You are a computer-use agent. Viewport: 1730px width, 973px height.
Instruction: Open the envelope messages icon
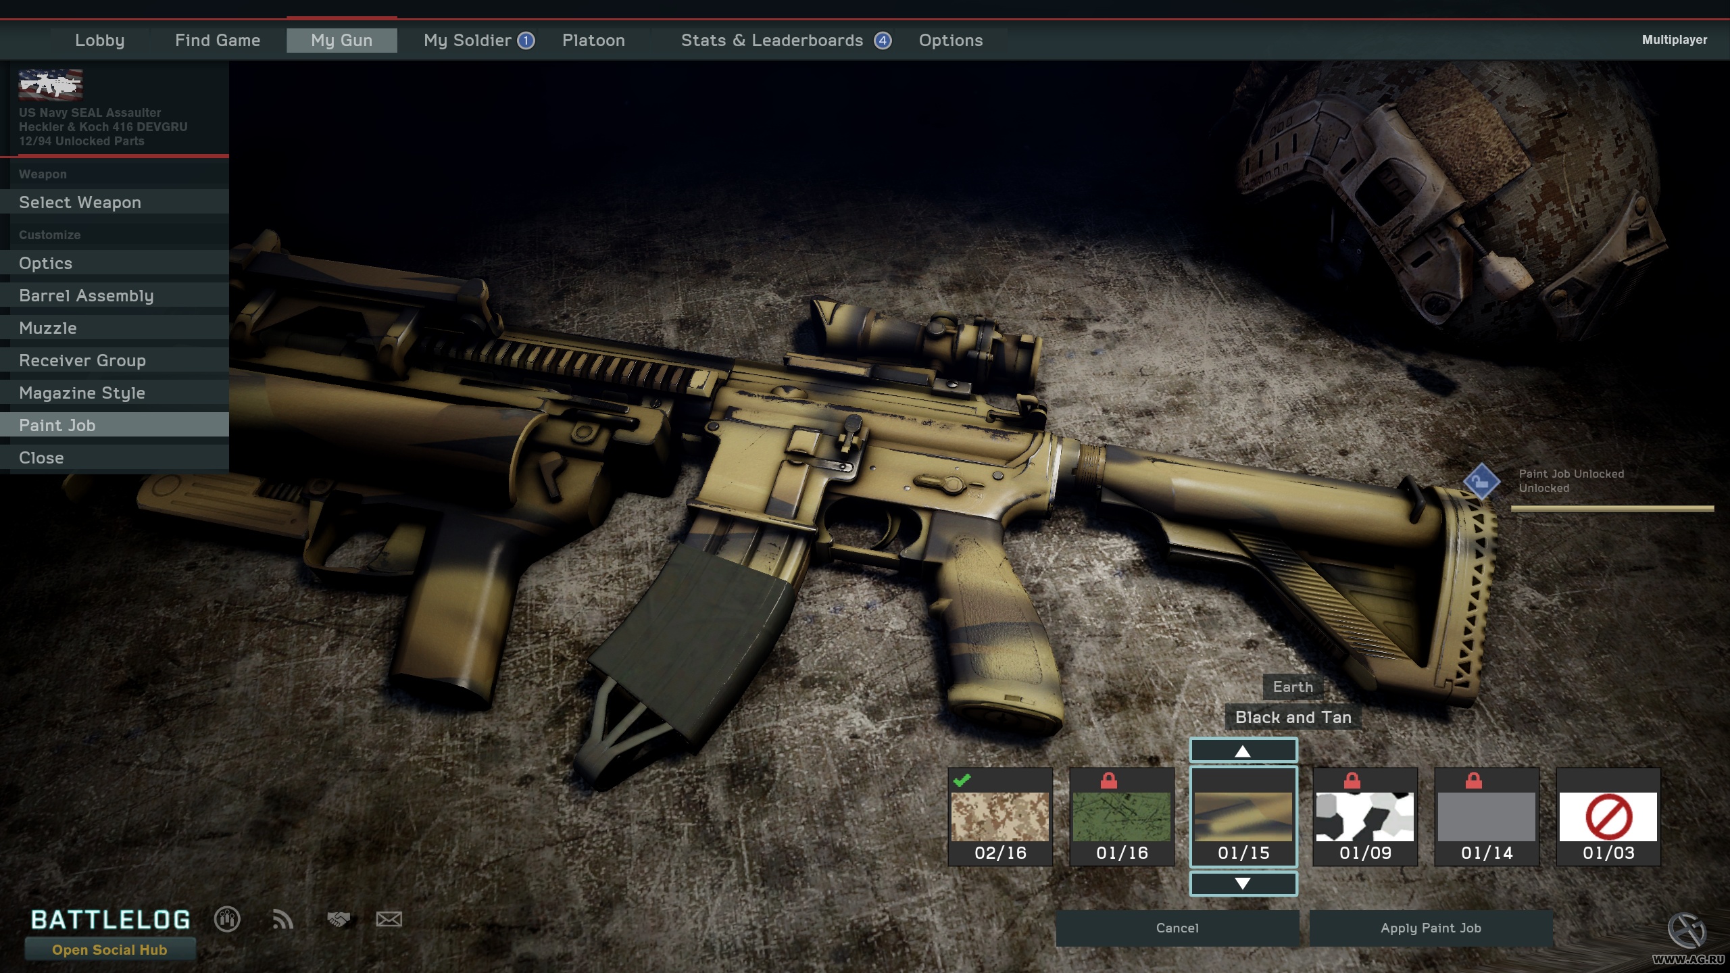pyautogui.click(x=389, y=920)
